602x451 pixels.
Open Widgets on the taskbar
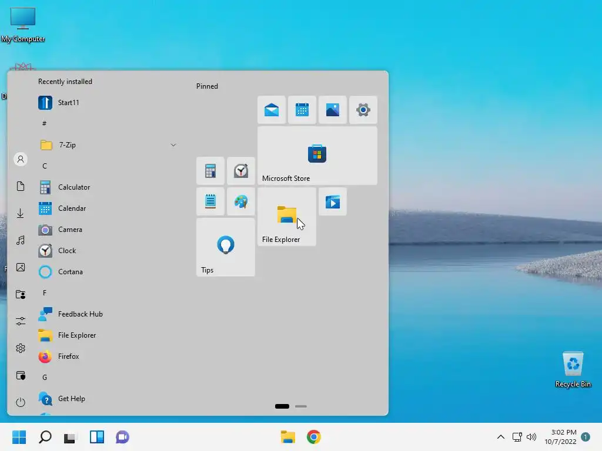pyautogui.click(x=97, y=437)
